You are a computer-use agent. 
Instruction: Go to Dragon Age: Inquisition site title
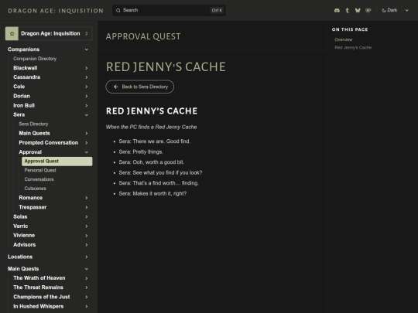tap(56, 11)
